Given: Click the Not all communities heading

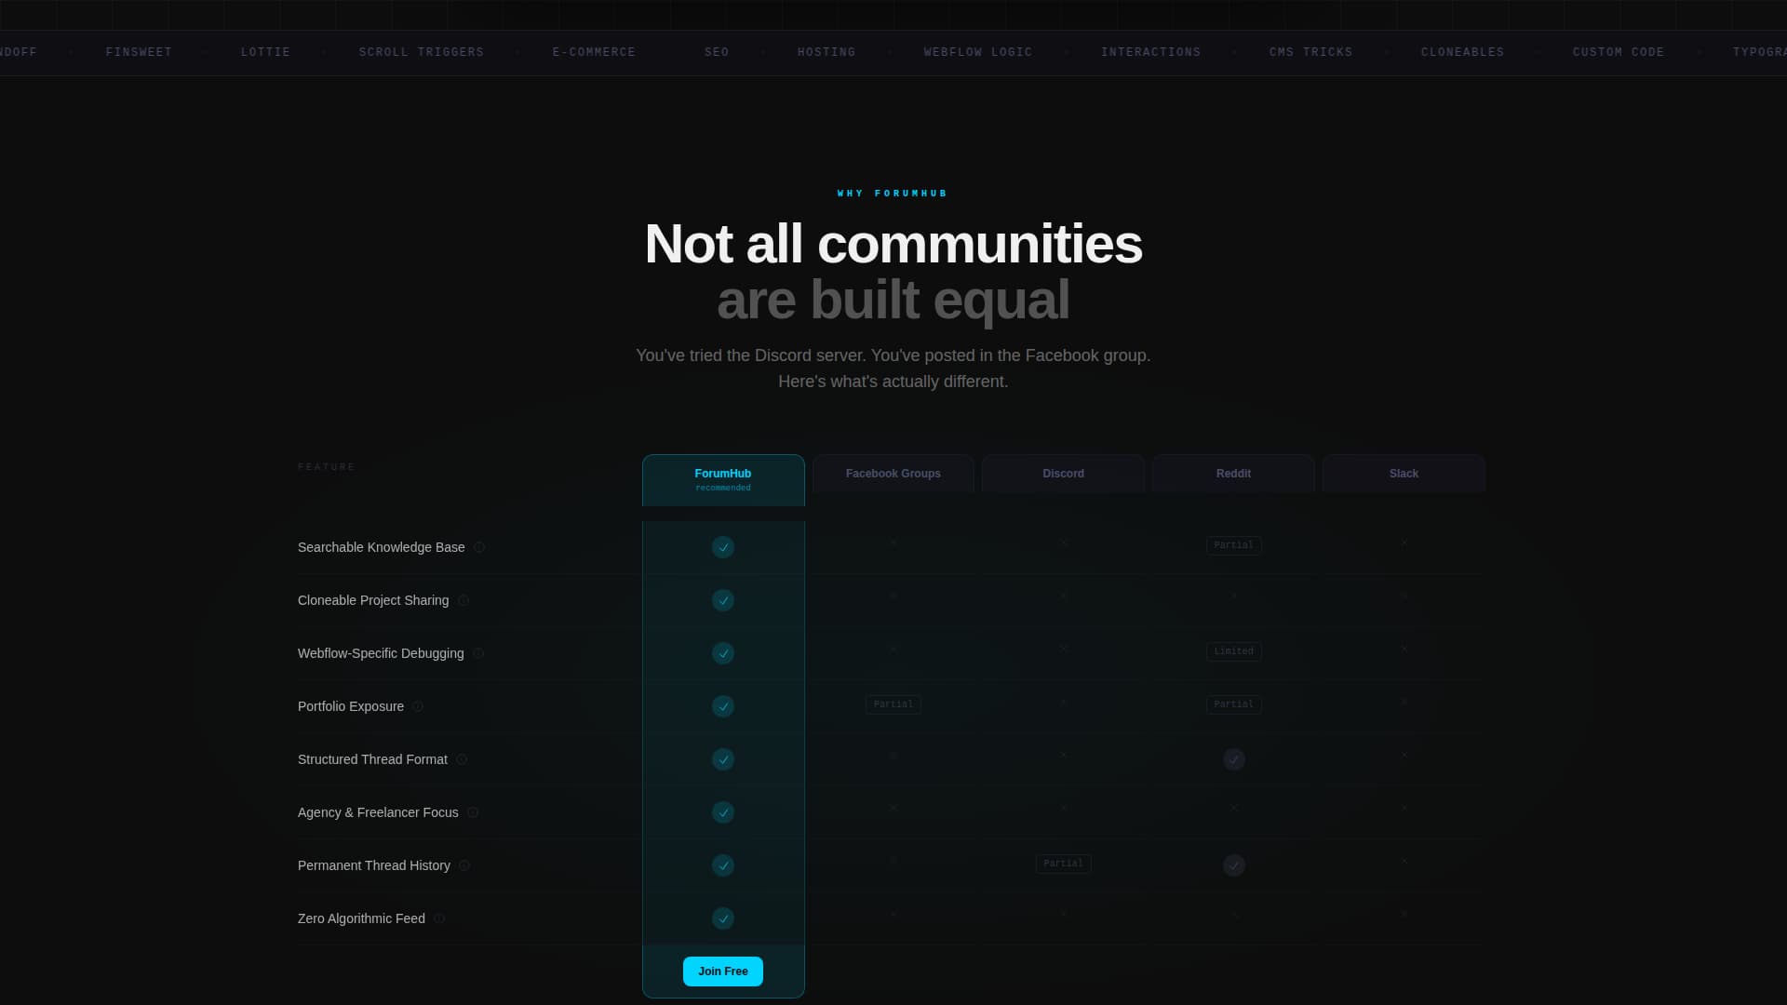Looking at the screenshot, I should (x=893, y=244).
